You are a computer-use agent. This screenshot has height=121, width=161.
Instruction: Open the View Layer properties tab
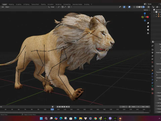pyautogui.click(x=153, y=56)
